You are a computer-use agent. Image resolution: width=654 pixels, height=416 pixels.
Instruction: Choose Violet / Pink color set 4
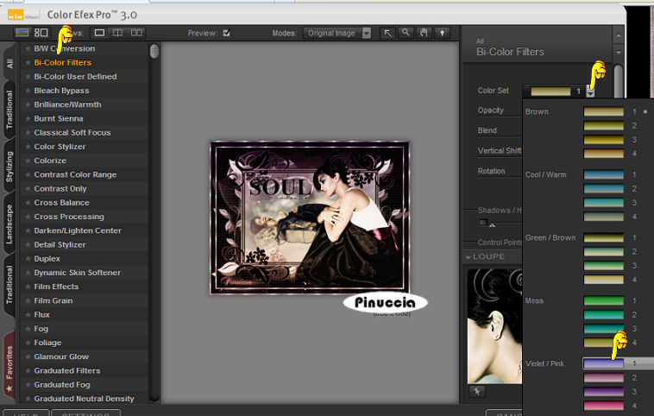pyautogui.click(x=604, y=406)
